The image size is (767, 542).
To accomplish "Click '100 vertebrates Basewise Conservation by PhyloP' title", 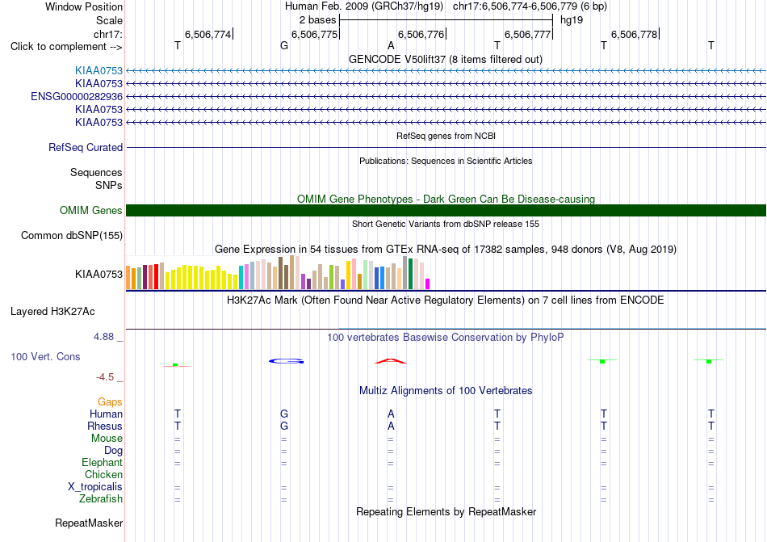I will pyautogui.click(x=446, y=337).
